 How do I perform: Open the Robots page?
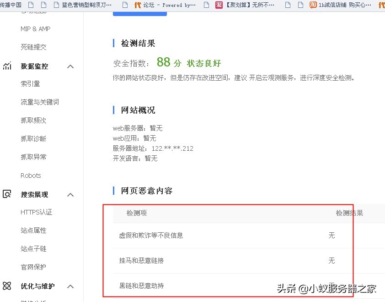coord(31,175)
